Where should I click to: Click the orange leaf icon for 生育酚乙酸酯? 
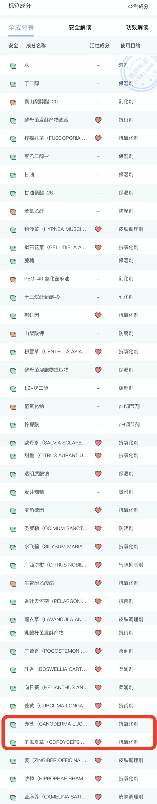click(13, 583)
